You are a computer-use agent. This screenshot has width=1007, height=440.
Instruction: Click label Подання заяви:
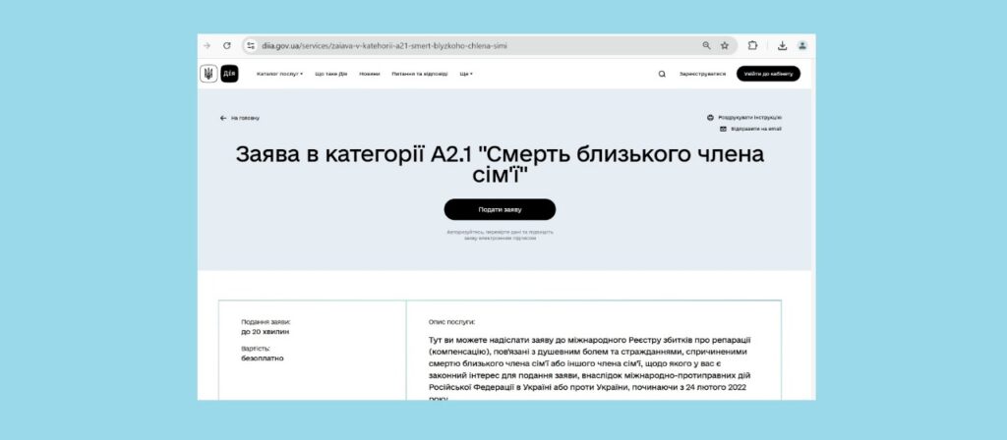click(x=266, y=322)
